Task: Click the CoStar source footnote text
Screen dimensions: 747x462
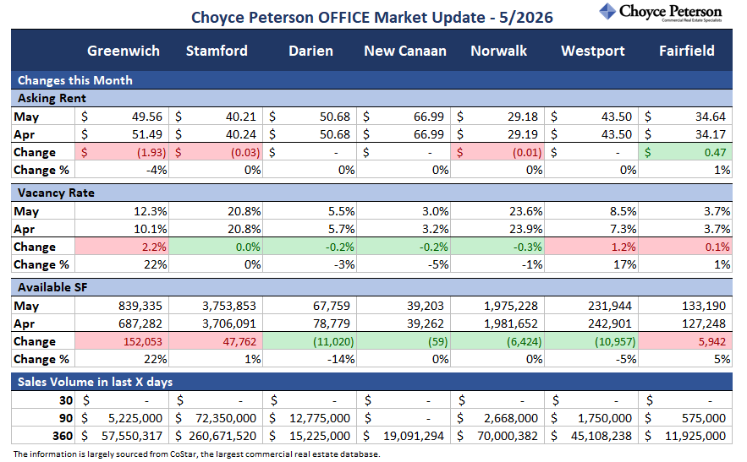Action: [197, 454]
